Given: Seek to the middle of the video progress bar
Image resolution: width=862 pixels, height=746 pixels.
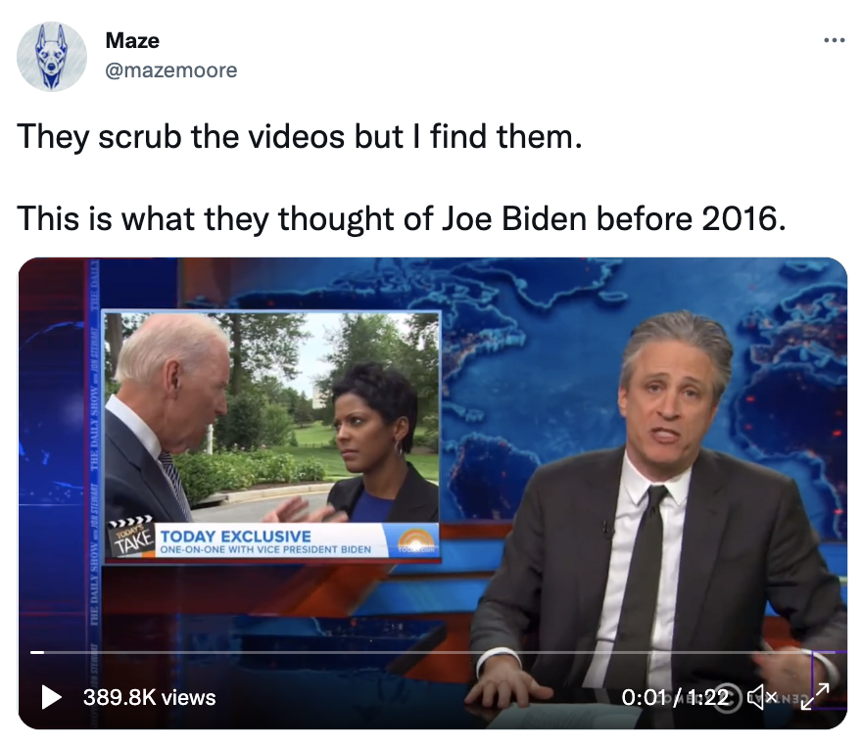Looking at the screenshot, I should click(433, 653).
